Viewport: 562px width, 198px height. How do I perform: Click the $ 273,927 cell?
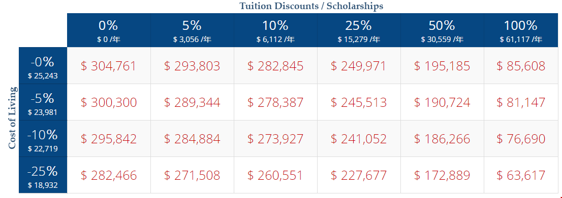pyautogui.click(x=275, y=139)
